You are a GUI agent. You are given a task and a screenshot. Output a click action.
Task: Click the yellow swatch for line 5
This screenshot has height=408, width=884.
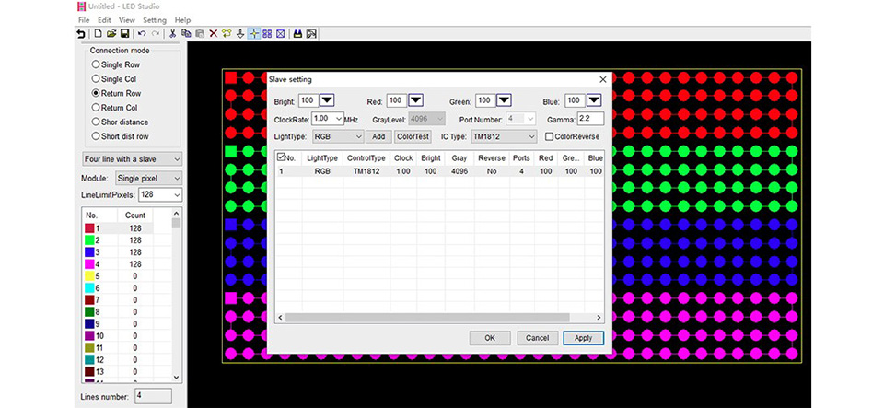click(89, 276)
